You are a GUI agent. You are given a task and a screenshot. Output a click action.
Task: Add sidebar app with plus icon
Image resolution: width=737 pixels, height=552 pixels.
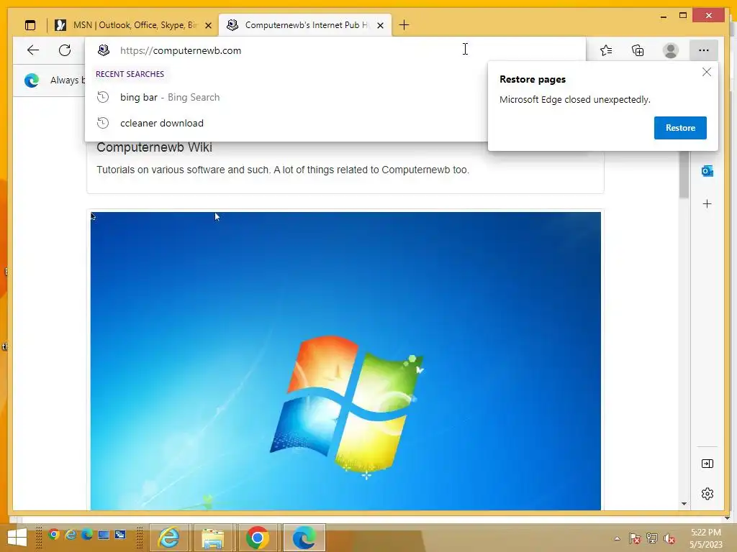(x=707, y=203)
